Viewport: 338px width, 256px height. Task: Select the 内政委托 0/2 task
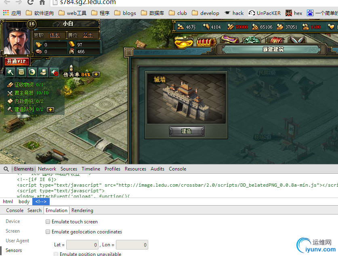point(25,101)
